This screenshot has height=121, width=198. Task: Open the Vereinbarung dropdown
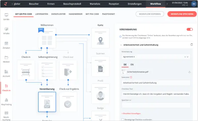pos(156,57)
